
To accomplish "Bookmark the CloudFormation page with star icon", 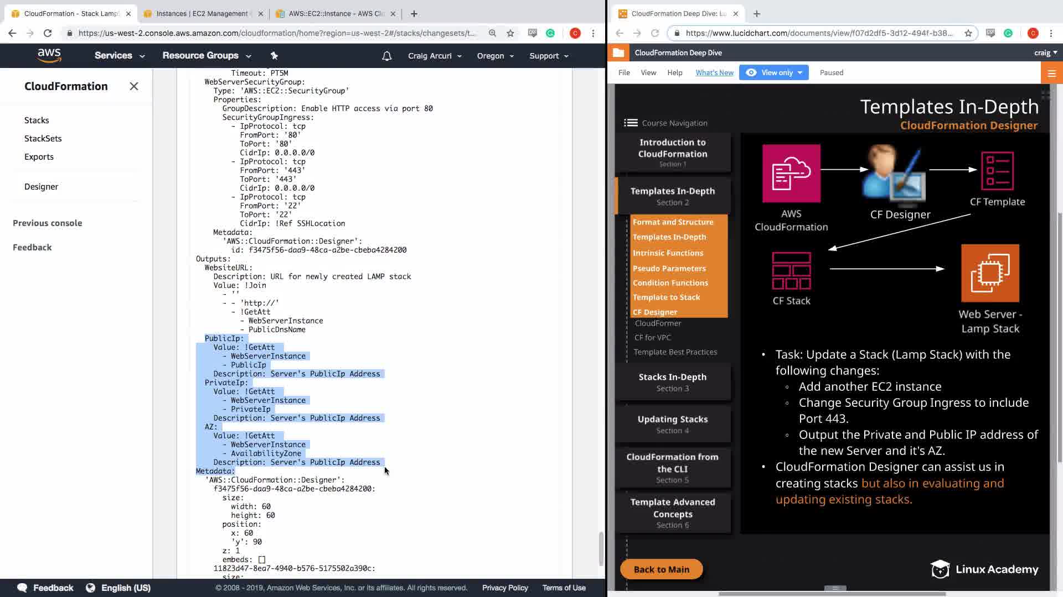I will click(x=510, y=33).
